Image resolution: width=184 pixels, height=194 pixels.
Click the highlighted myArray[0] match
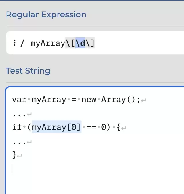click(57, 127)
